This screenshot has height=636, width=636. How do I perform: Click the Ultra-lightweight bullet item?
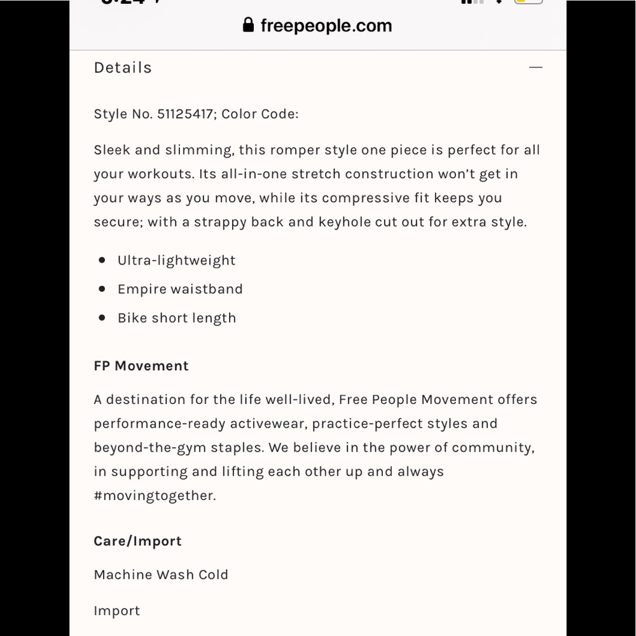tap(176, 260)
